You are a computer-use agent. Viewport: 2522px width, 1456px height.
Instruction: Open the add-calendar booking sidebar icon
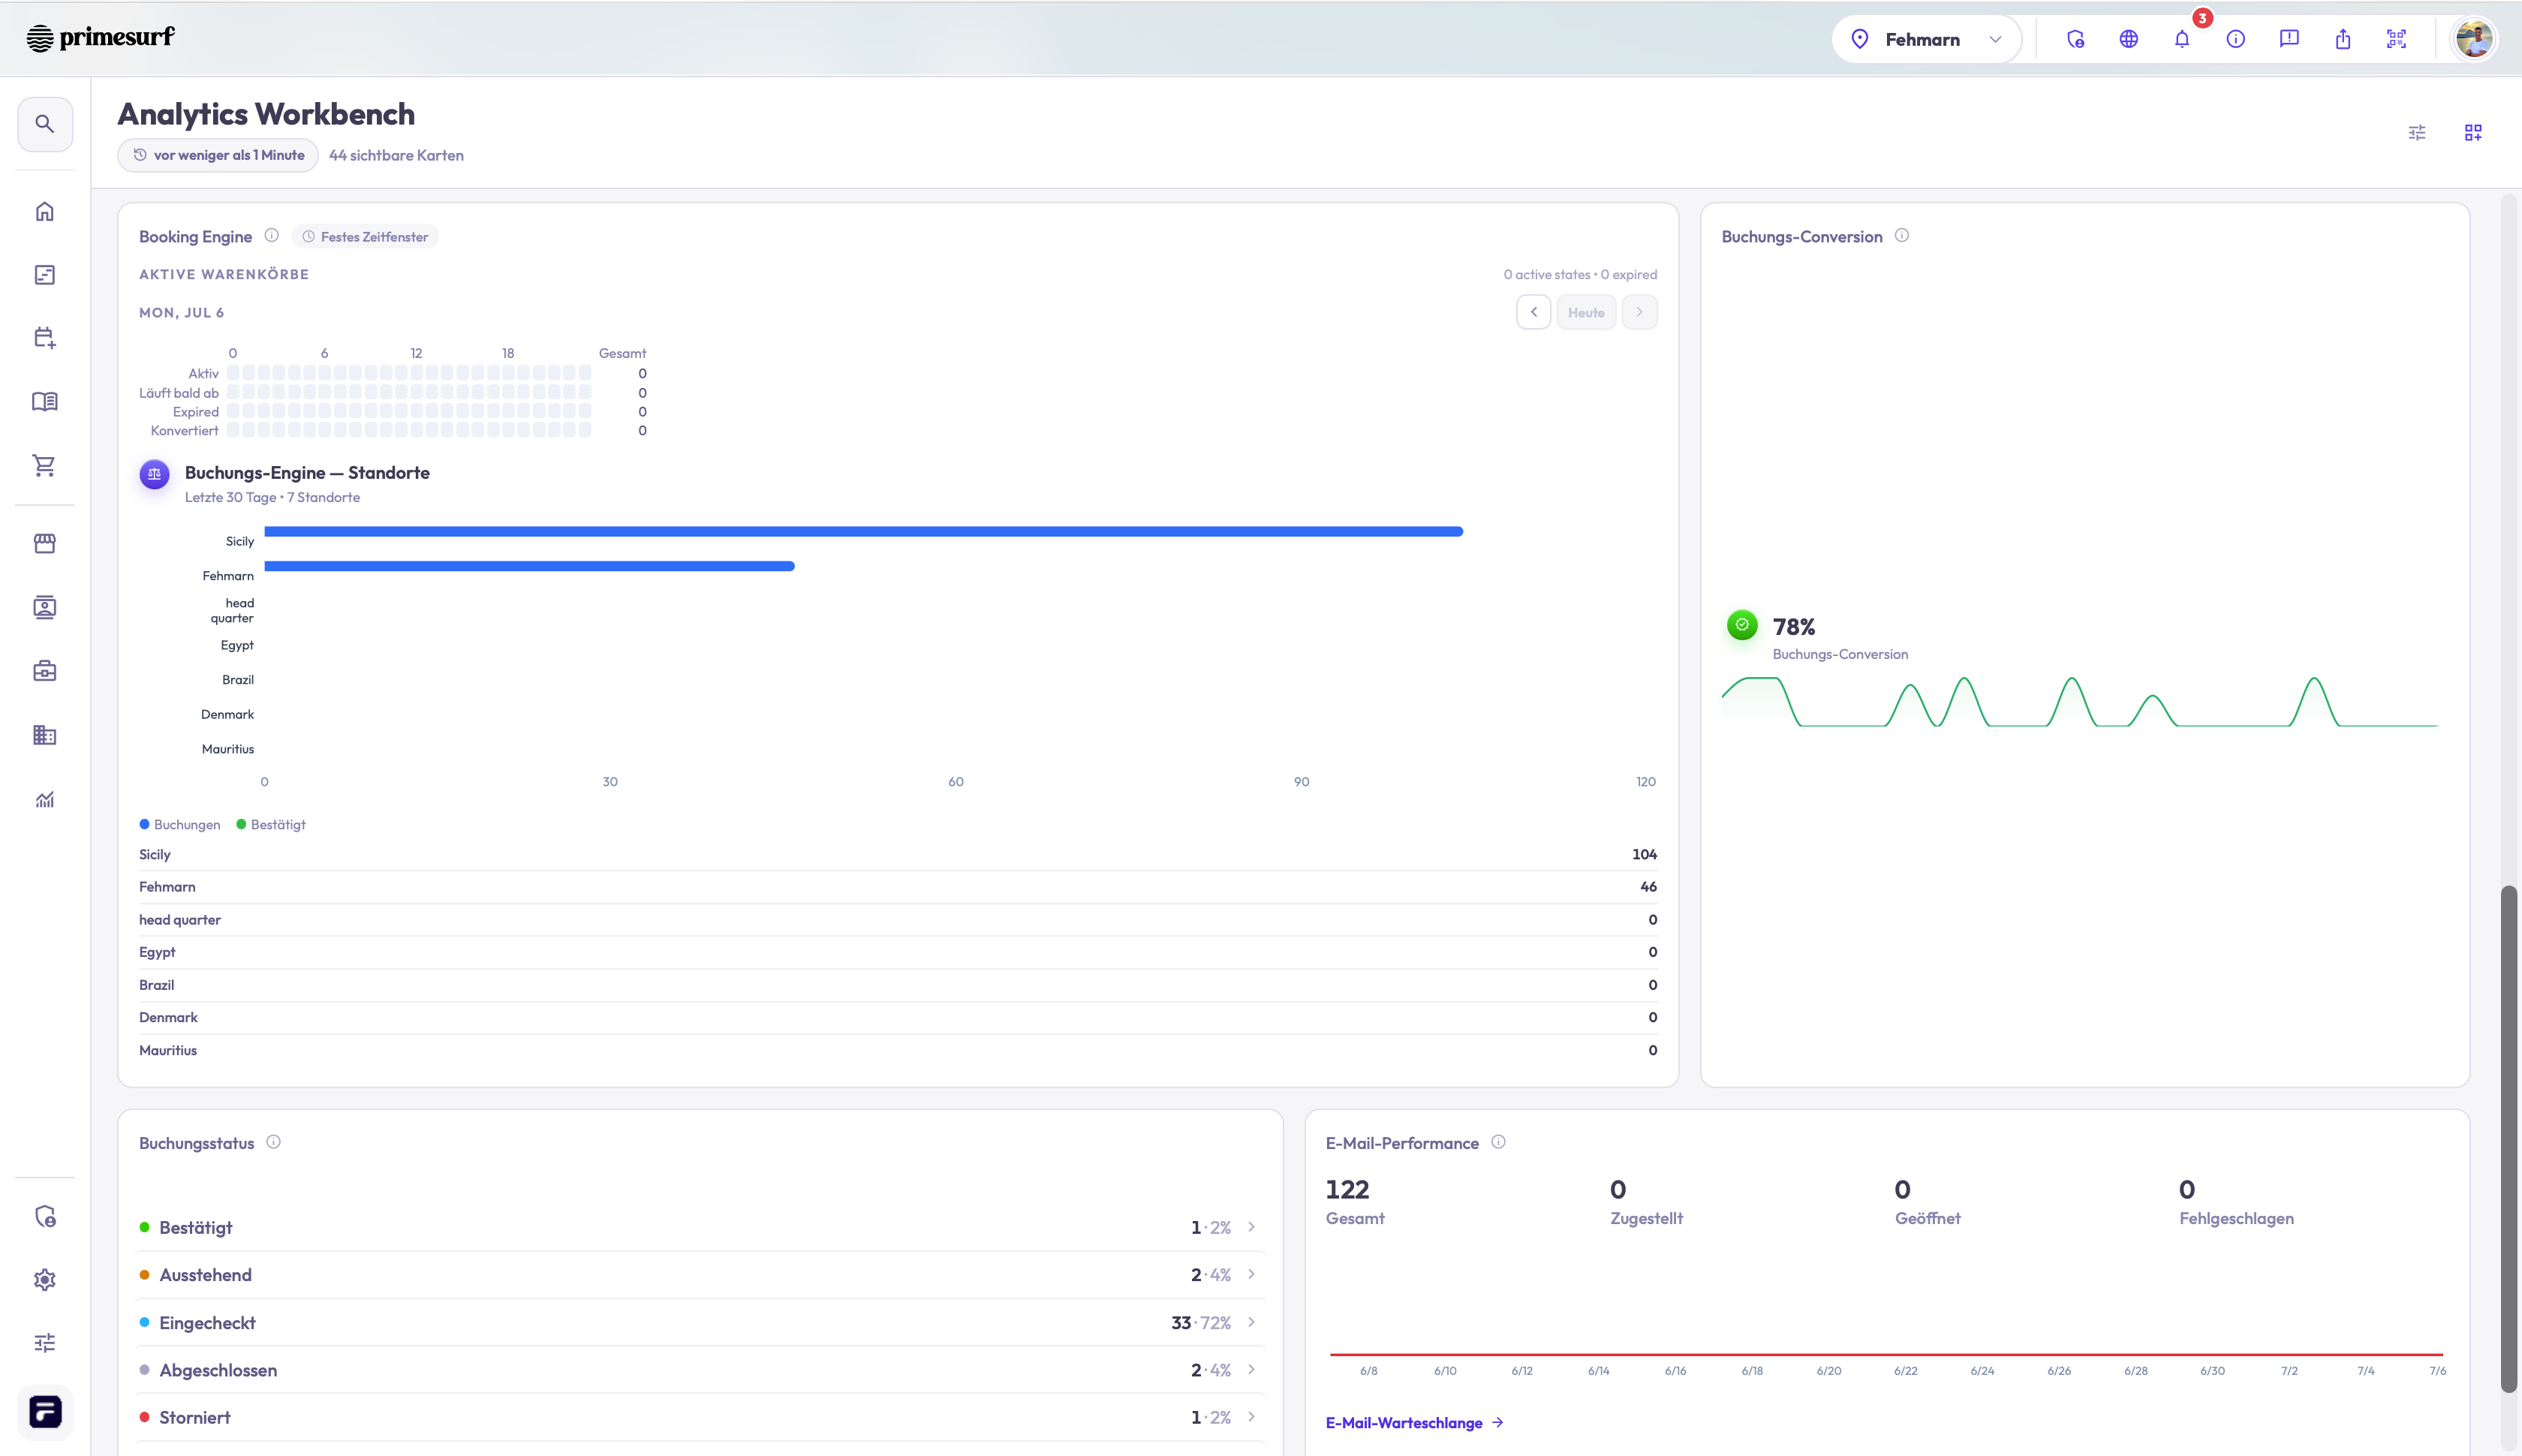point(45,338)
